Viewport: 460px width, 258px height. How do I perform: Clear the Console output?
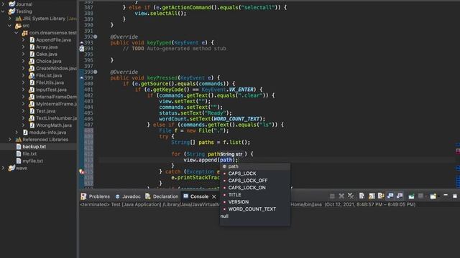tap(362, 196)
